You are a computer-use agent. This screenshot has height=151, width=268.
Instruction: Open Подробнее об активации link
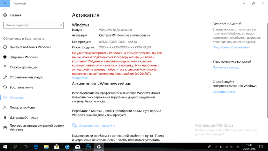click(231, 47)
